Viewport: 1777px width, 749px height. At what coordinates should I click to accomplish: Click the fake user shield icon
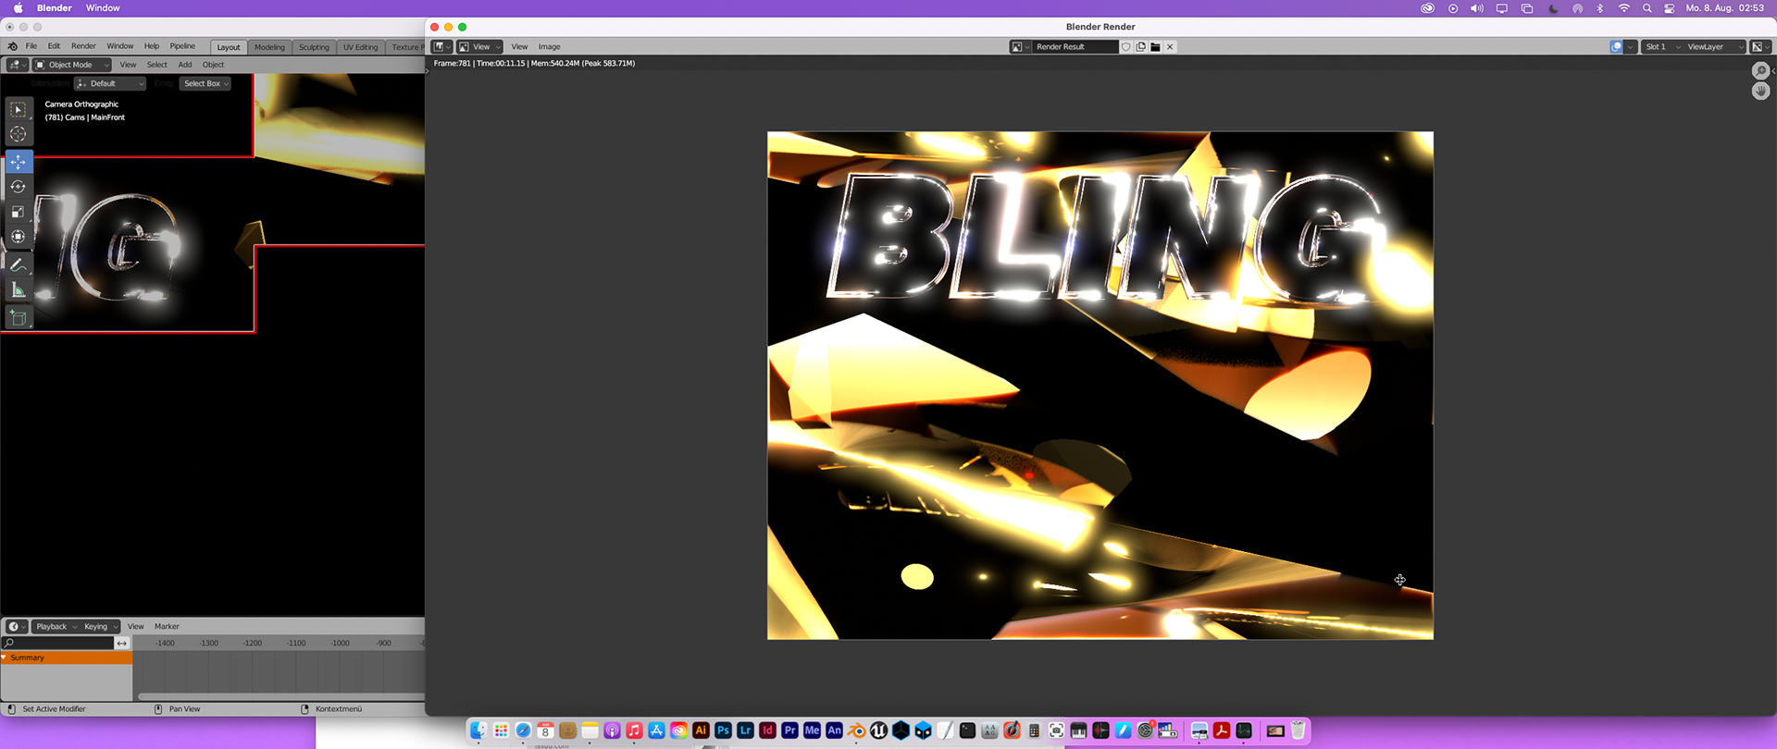tap(1126, 47)
